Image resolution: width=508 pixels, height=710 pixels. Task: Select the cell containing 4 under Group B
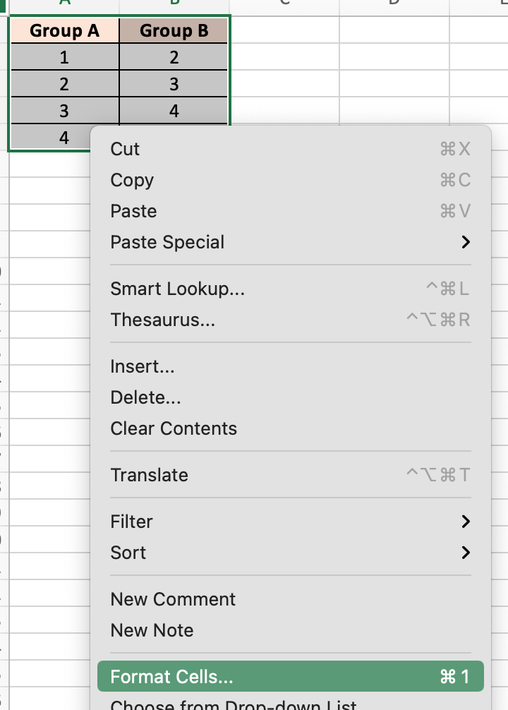[x=174, y=112]
